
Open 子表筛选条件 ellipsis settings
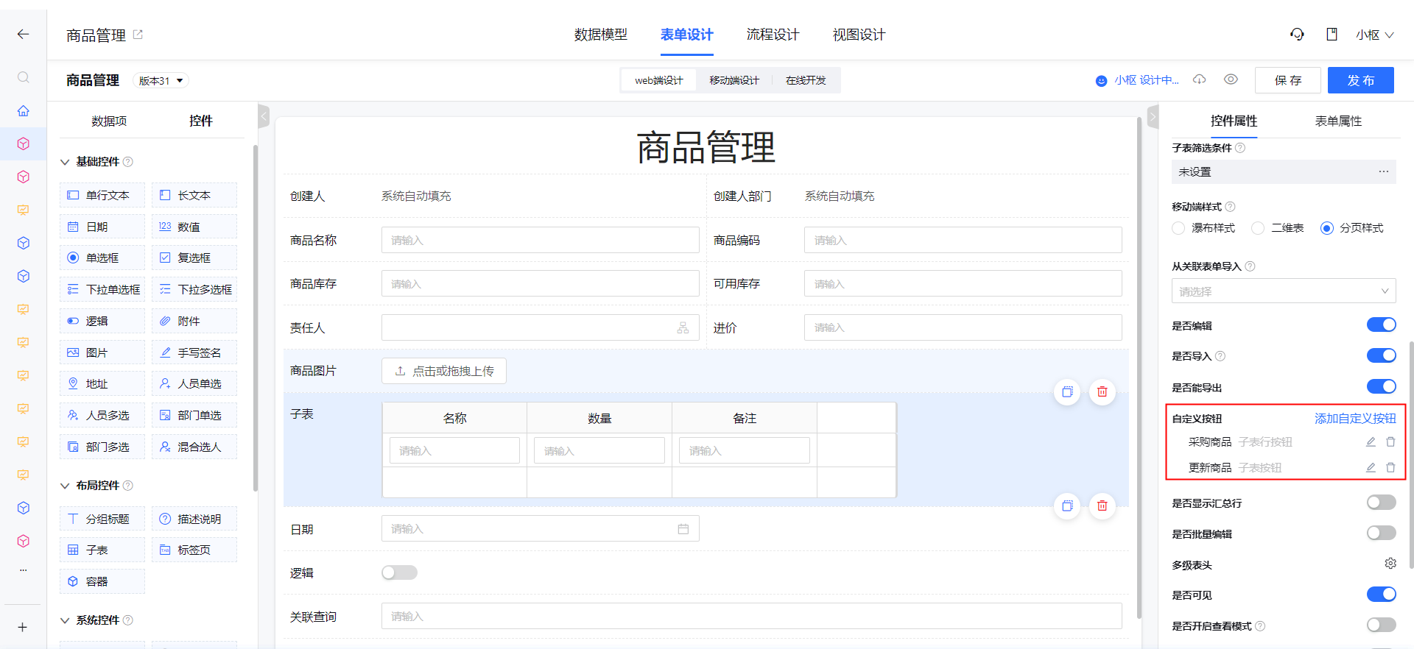pos(1384,171)
